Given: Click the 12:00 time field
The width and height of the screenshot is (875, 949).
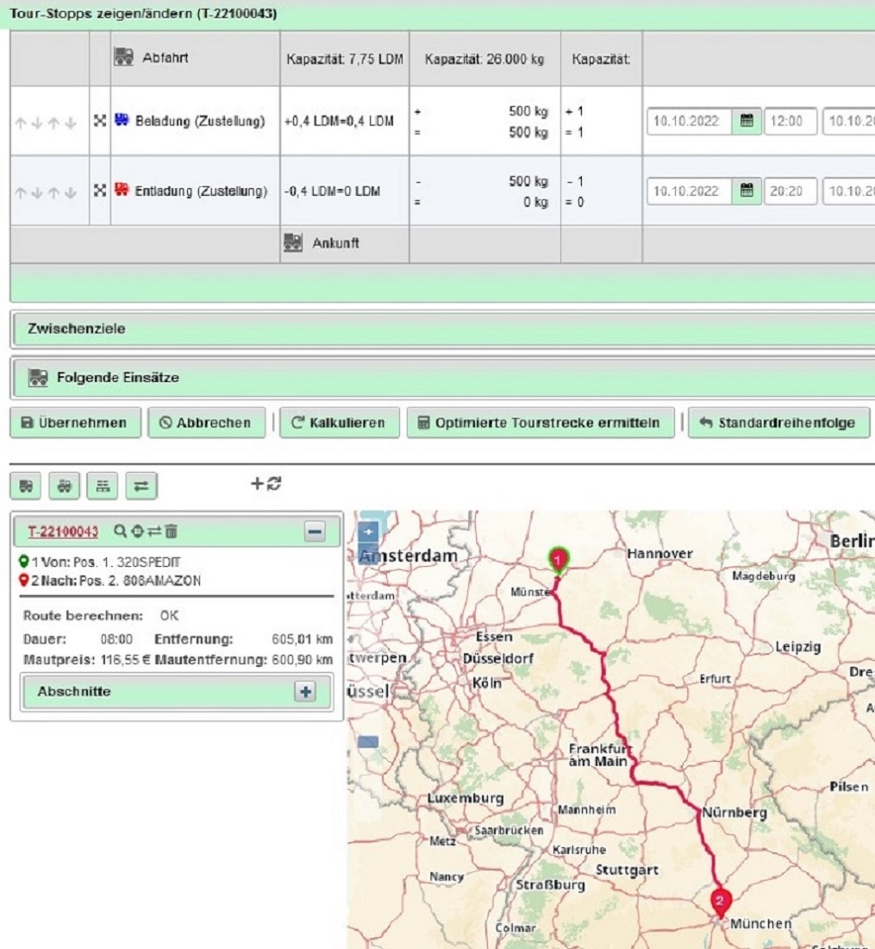Looking at the screenshot, I should 791,121.
